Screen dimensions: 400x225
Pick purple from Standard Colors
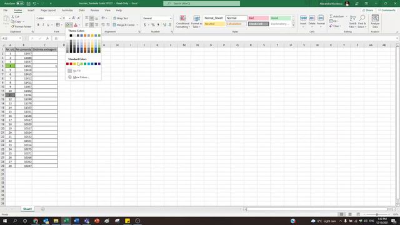tap(99, 64)
